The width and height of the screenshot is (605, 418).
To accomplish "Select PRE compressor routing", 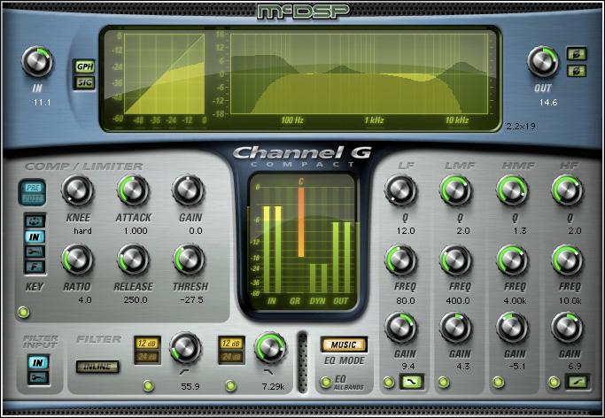I will (32, 188).
